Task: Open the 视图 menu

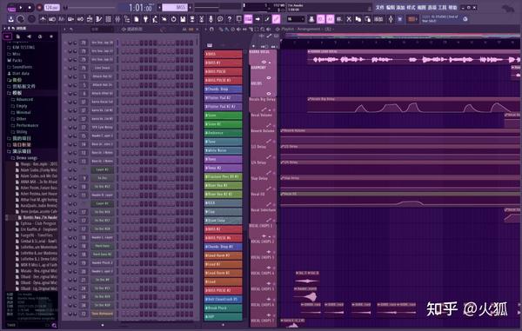Action: pyautogui.click(x=421, y=7)
